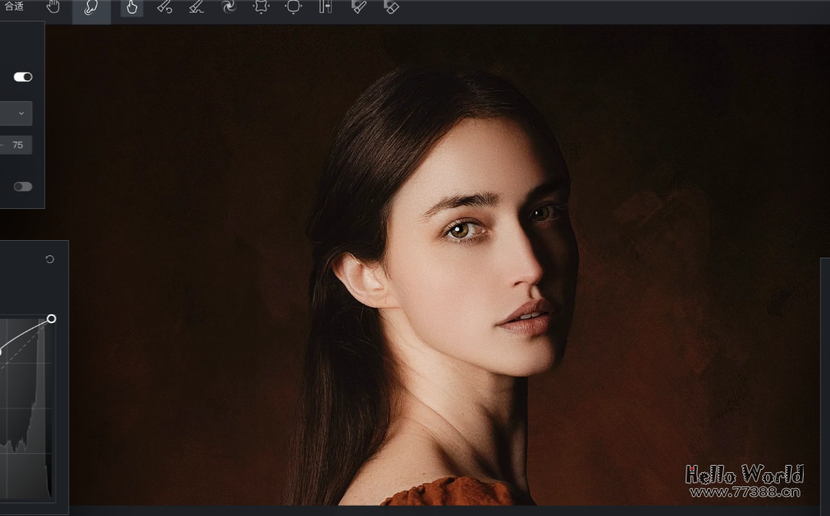
Task: Select the mask eraser tool
Action: point(391,7)
